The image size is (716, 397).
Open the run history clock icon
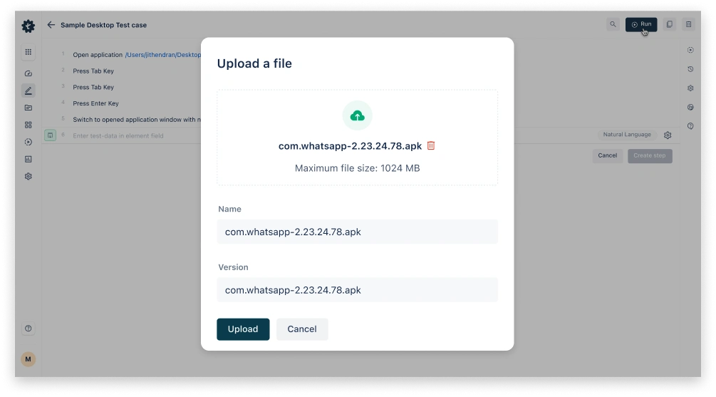coord(690,69)
